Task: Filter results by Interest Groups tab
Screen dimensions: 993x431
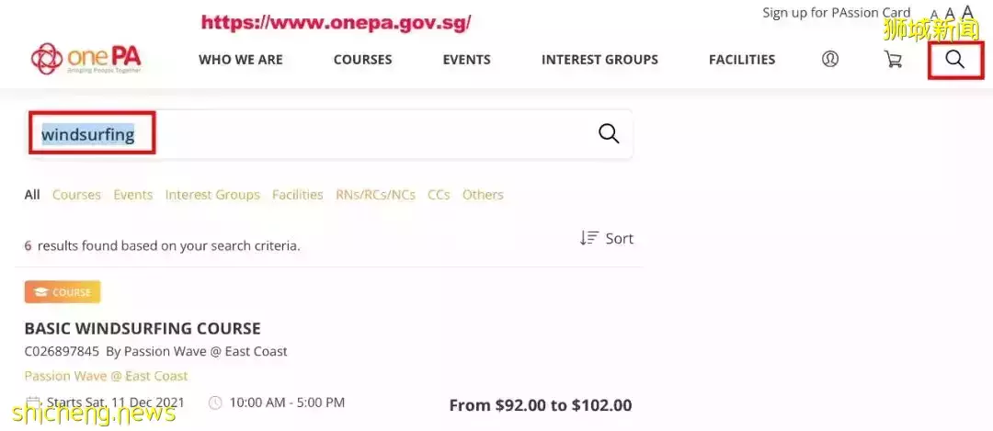Action: tap(212, 195)
